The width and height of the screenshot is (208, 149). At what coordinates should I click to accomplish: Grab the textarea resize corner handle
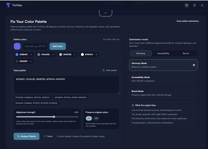click(x=118, y=93)
